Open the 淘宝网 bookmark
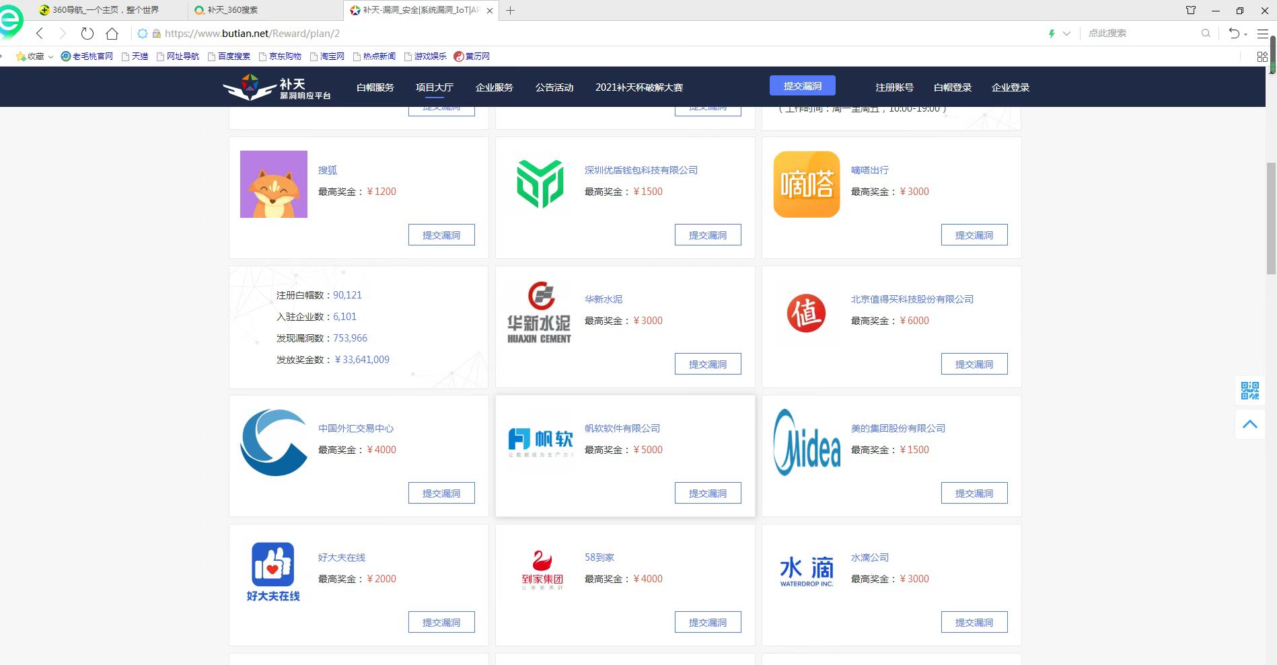Screen dimensions: 1277x665 point(327,56)
